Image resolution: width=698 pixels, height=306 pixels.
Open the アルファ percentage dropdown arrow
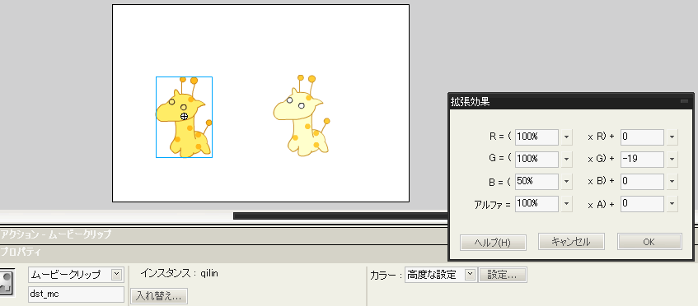[x=566, y=204]
